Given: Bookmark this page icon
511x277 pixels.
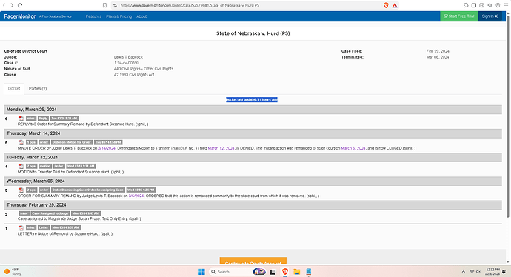Looking at the screenshot, I should [x=104, y=5].
